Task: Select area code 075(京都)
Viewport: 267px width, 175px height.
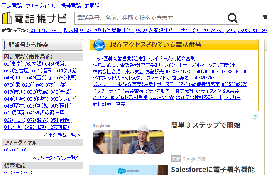Action: pos(56,85)
